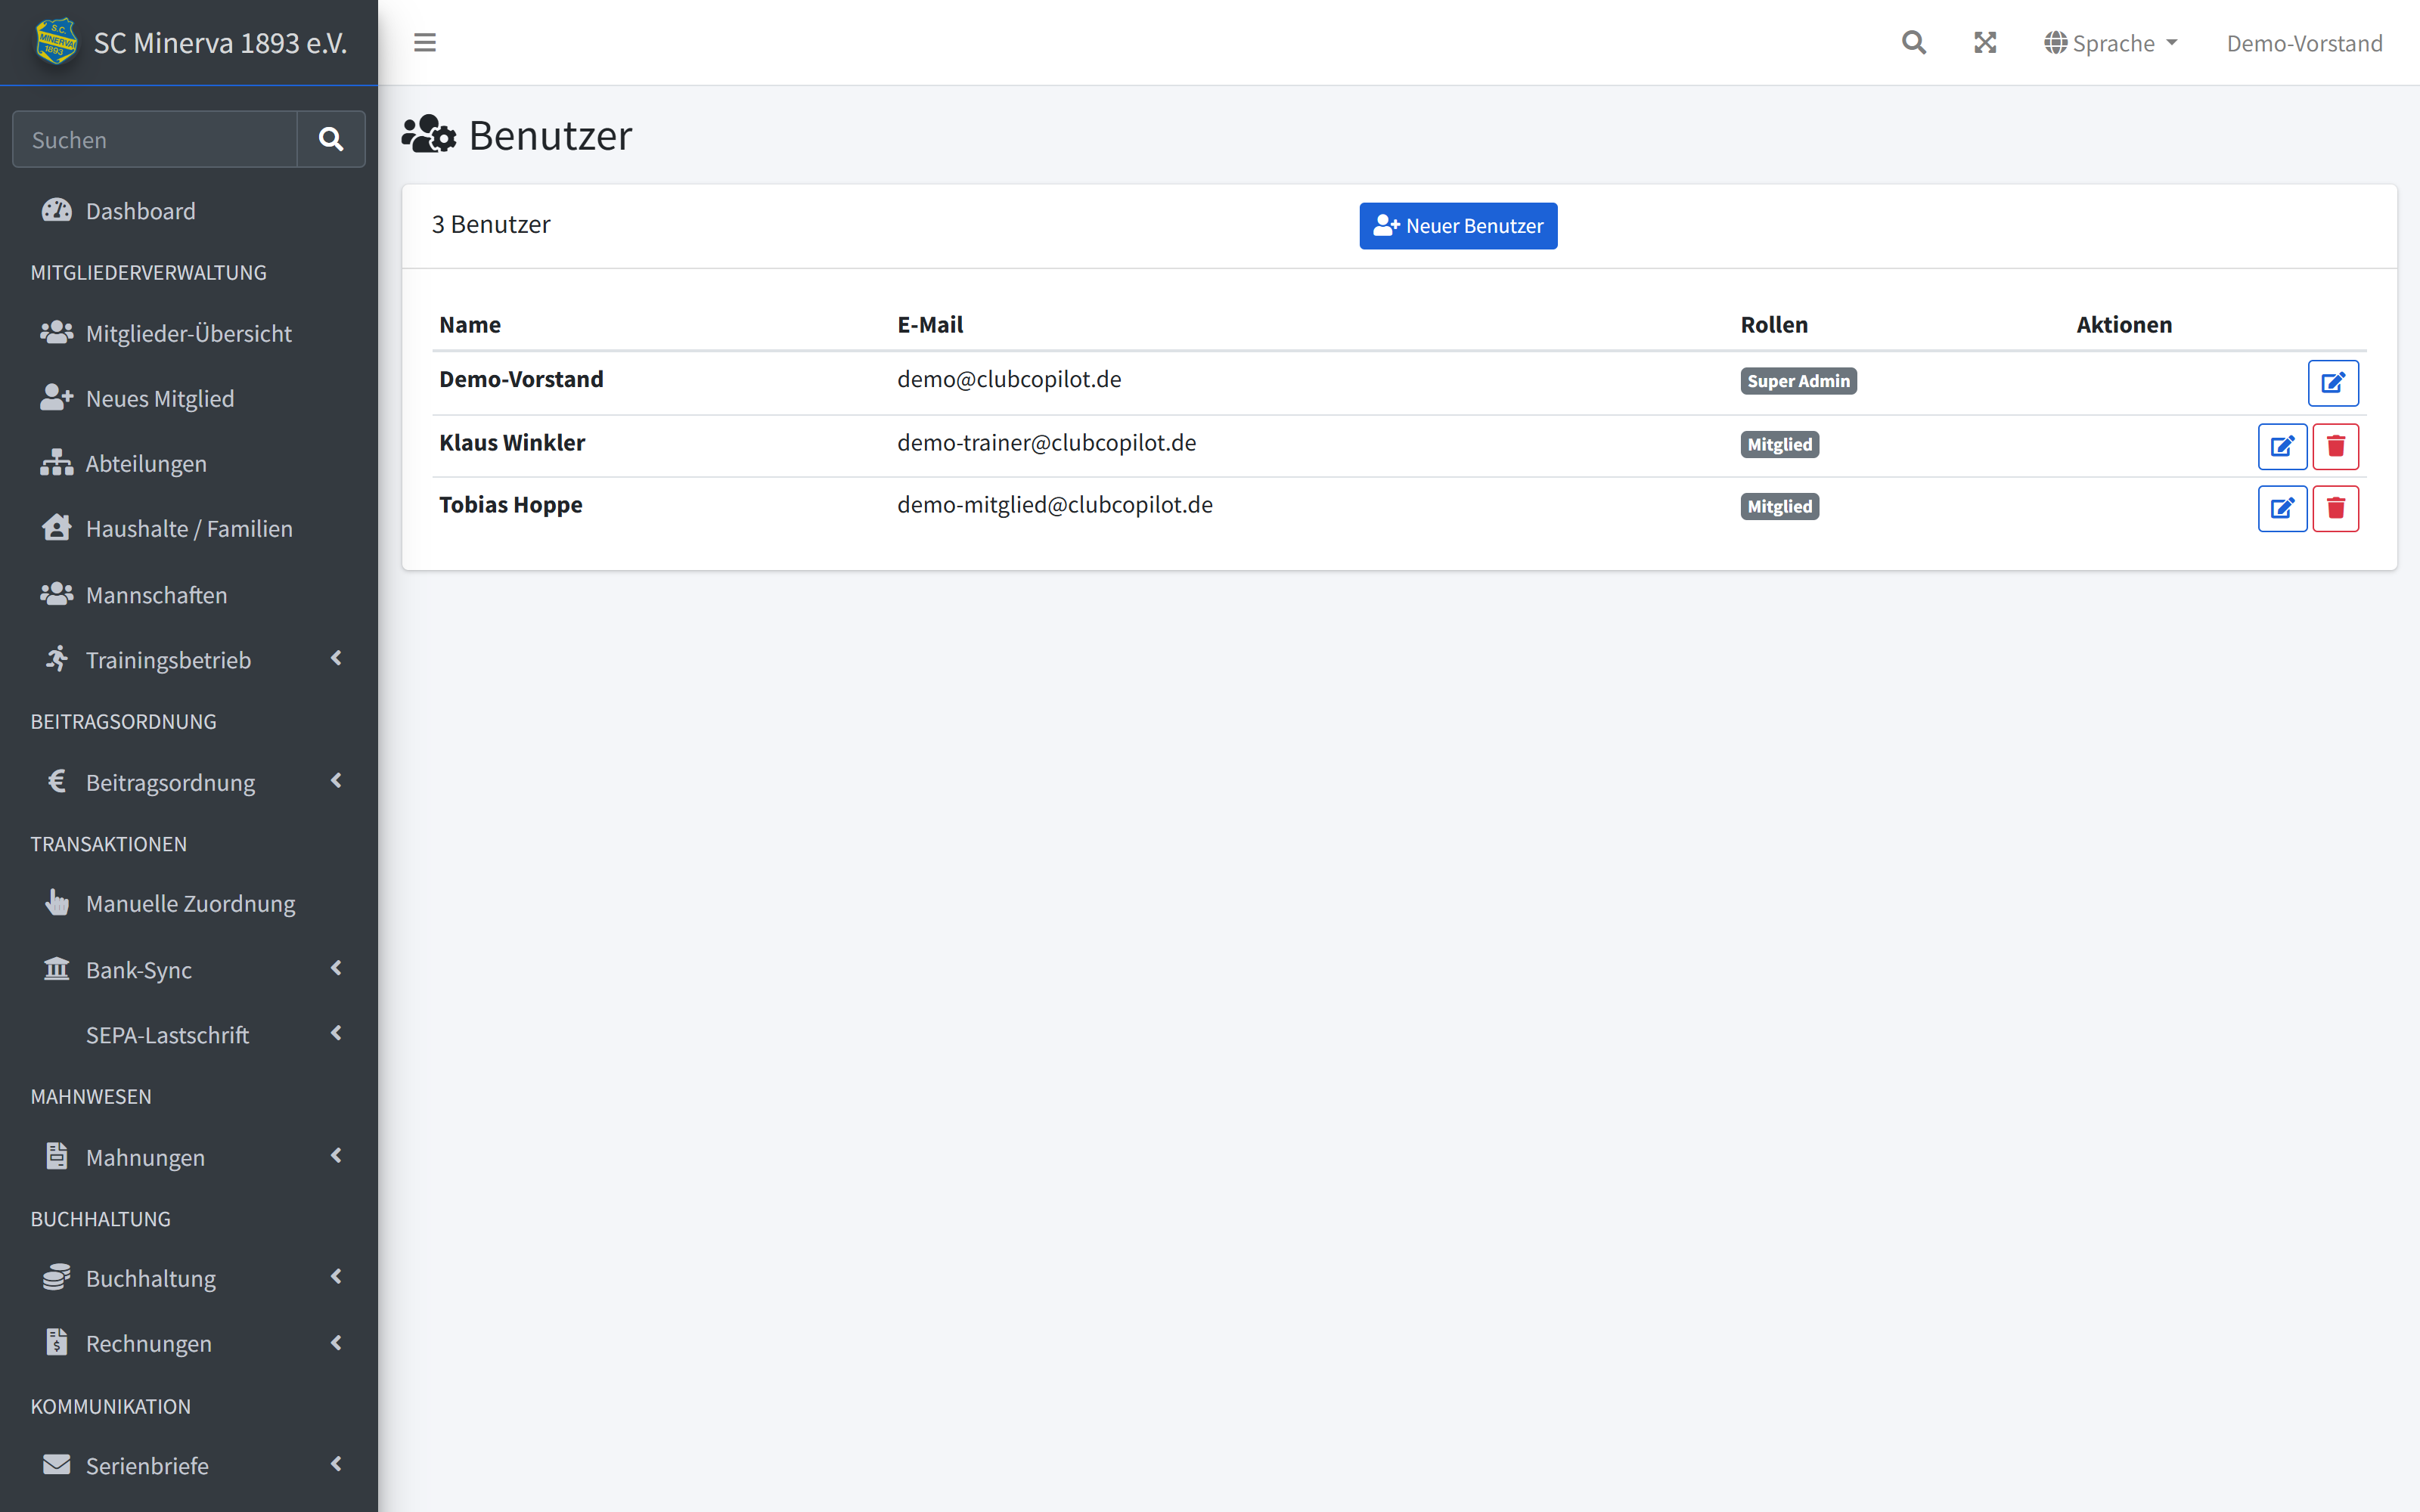Click the Mannschaften team icon

point(56,593)
